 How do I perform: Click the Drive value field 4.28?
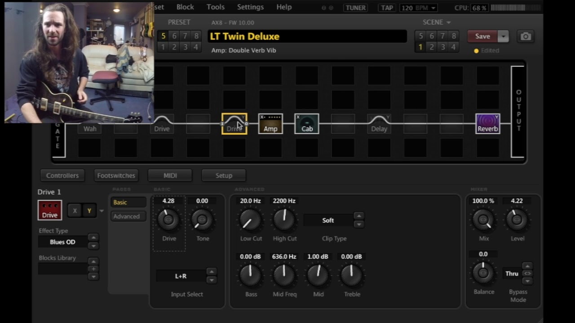coord(168,201)
